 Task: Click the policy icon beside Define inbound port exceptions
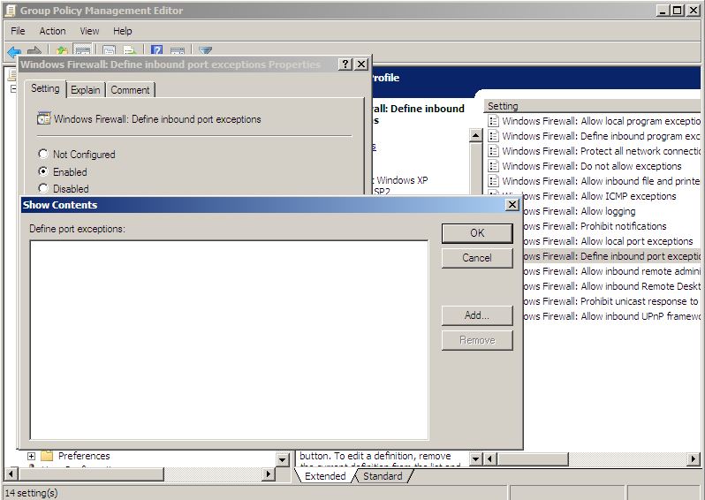click(43, 118)
